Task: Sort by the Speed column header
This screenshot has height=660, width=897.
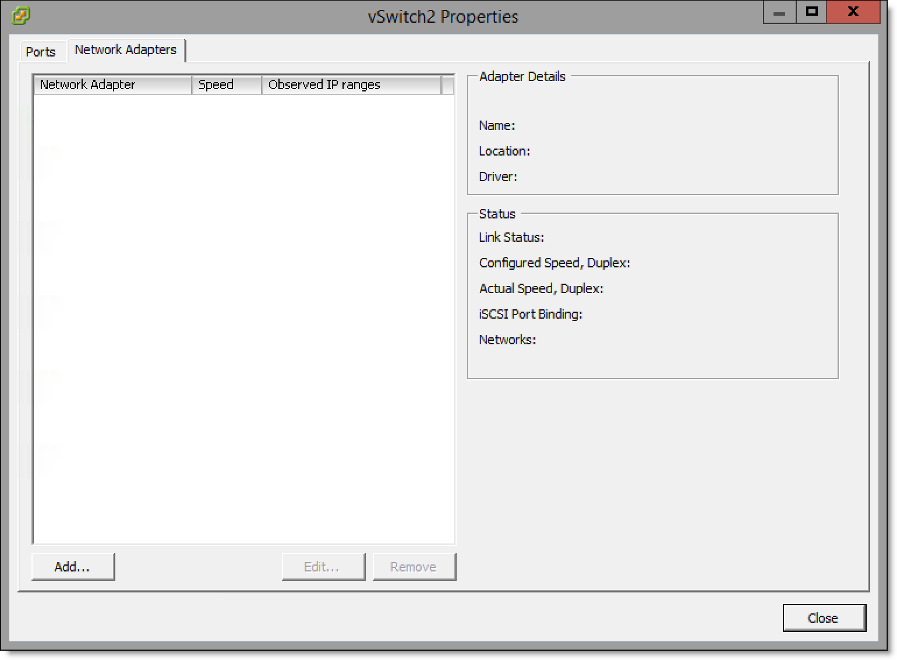Action: coord(226,85)
